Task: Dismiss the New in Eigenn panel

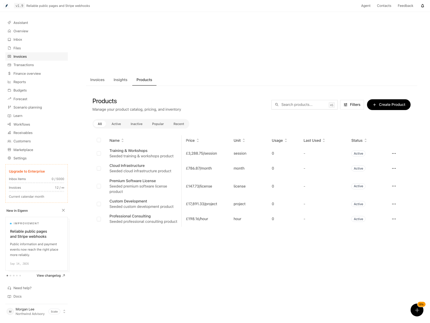Action: 63,211
